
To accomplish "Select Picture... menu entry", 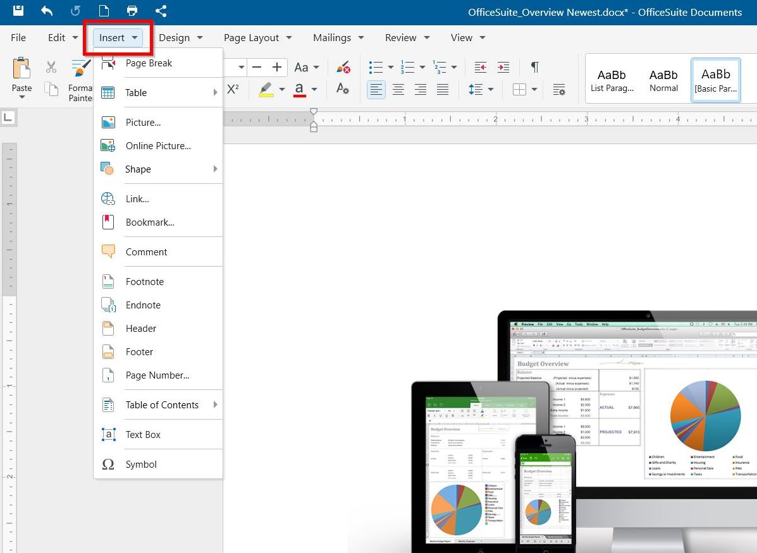I will pyautogui.click(x=158, y=123).
